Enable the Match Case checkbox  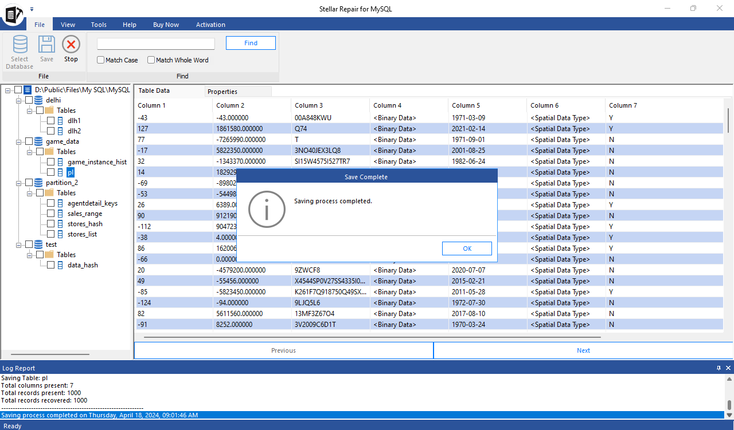click(101, 60)
